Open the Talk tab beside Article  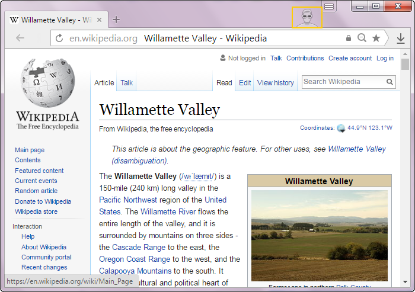click(x=126, y=83)
